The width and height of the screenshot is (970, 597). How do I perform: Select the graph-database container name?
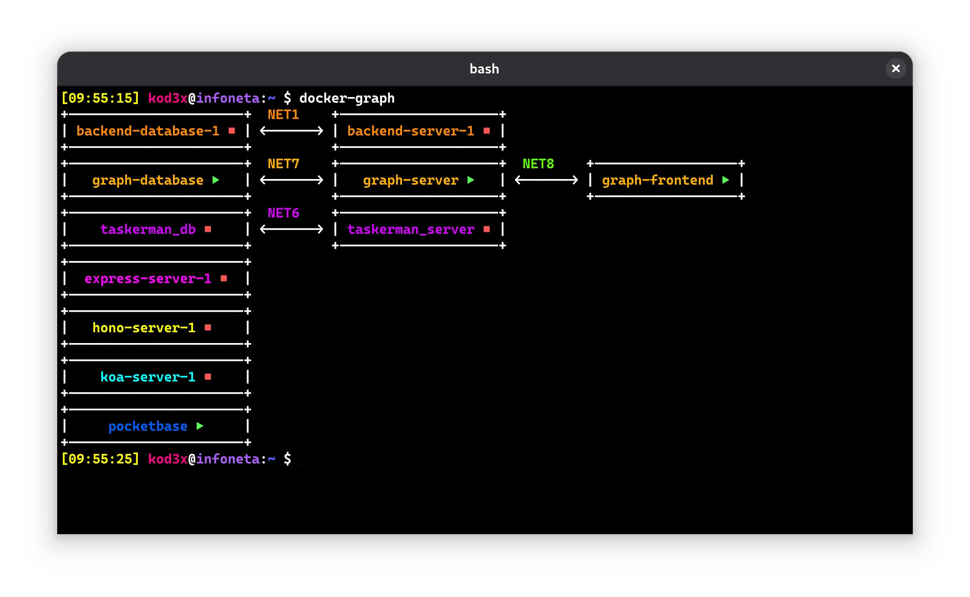click(148, 180)
